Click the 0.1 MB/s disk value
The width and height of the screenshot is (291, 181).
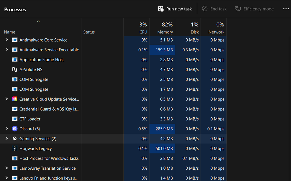(x=190, y=158)
